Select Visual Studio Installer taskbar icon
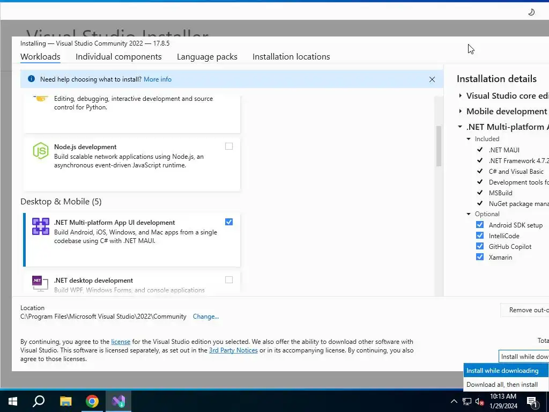The image size is (549, 412). pos(118,401)
